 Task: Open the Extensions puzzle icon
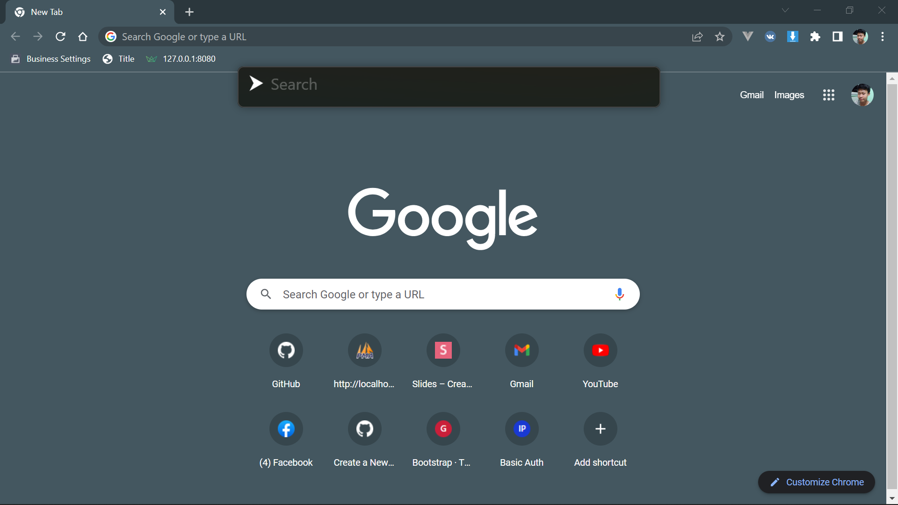point(815,36)
